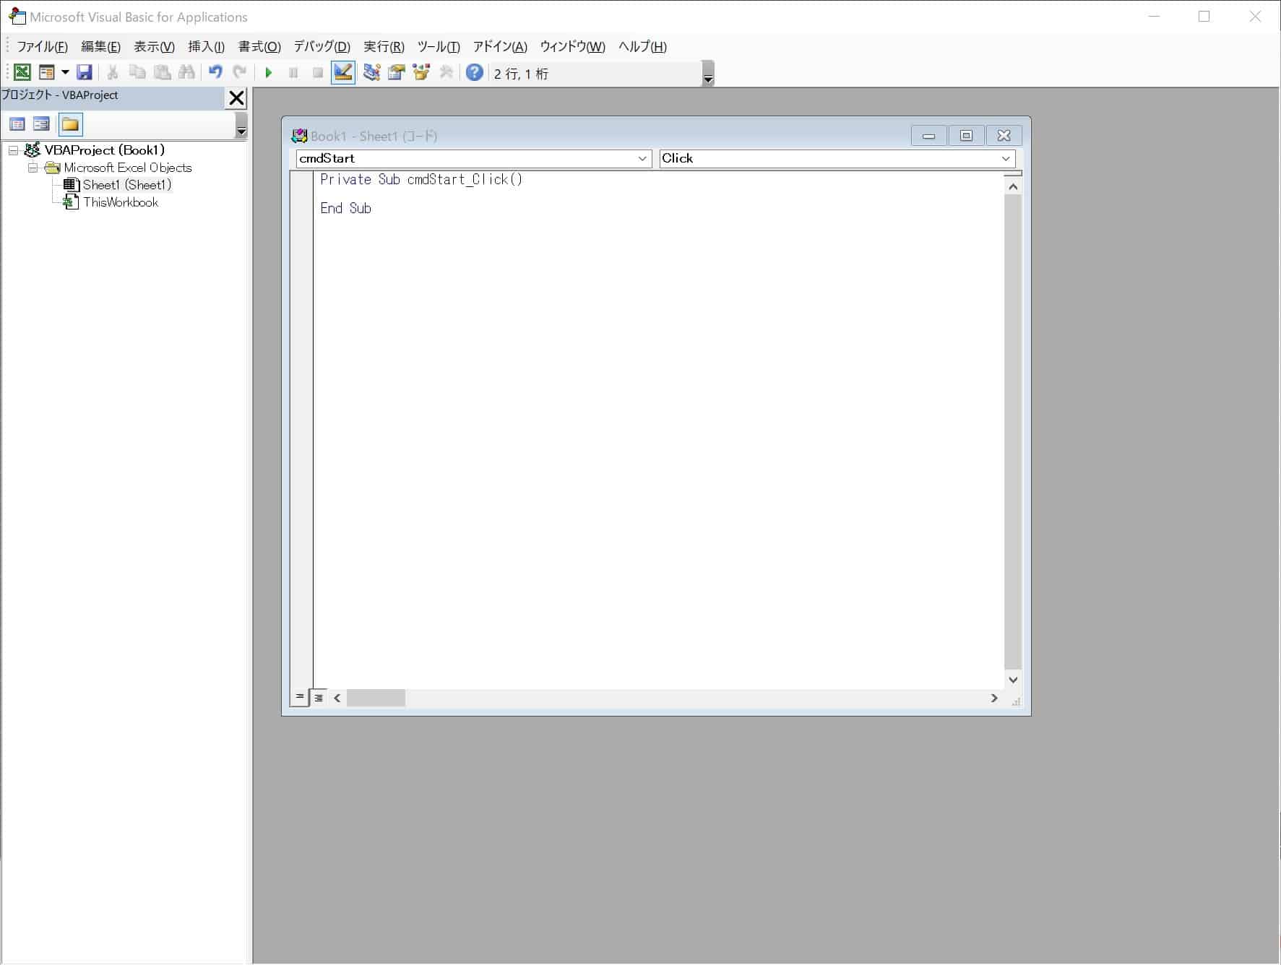Viewport: 1281px width, 965px height.
Task: Click the code window margin indicator bar
Action: (301, 430)
